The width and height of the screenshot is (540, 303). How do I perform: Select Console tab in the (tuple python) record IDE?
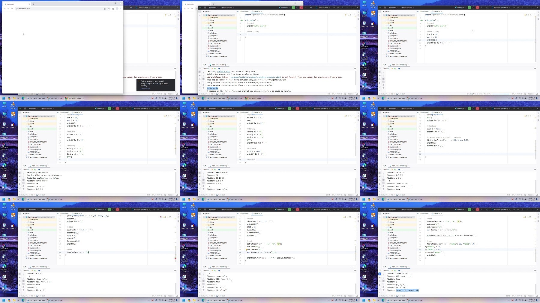(x=386, y=170)
